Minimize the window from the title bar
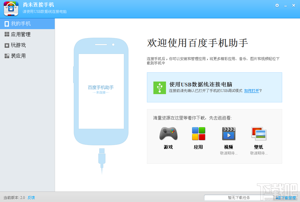 [286, 6]
